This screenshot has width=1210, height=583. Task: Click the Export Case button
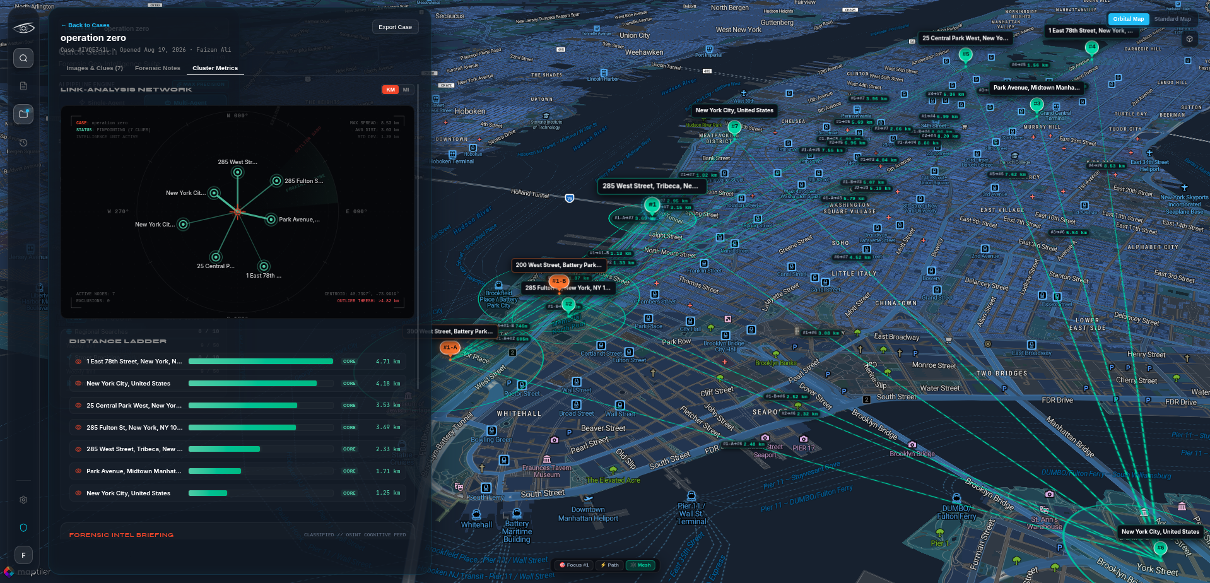395,27
